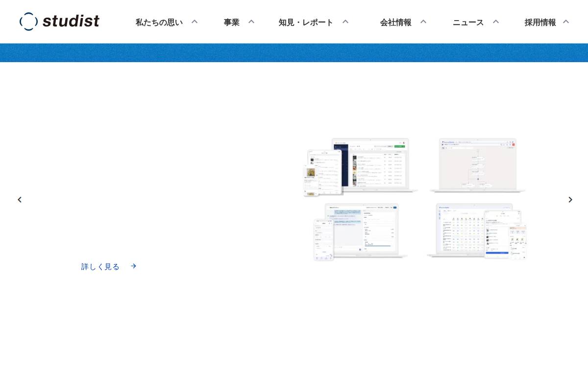Expand the chevron next to 会社情報
The image size is (588, 367).
(x=423, y=22)
